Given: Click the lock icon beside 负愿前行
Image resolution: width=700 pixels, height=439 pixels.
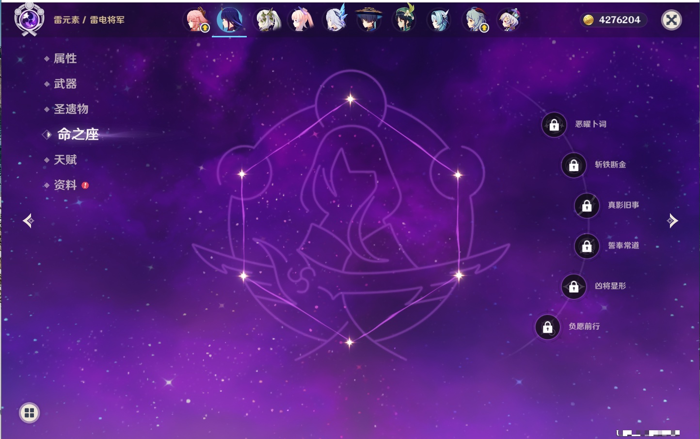Looking at the screenshot, I should [x=548, y=327].
